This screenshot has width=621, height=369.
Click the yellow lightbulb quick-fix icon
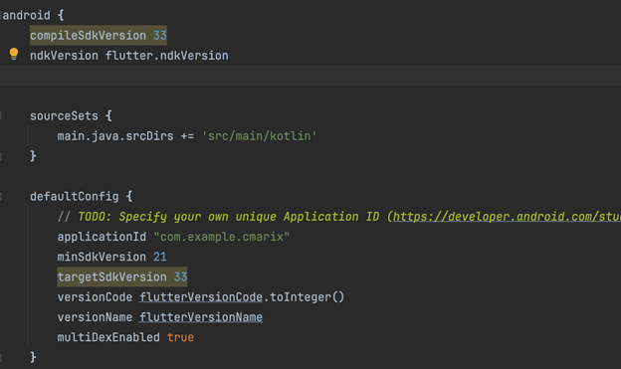tap(14, 54)
